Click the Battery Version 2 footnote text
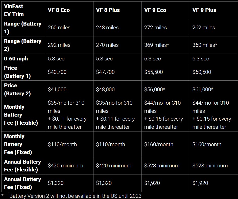This screenshot has width=238, height=199. [x=71, y=196]
